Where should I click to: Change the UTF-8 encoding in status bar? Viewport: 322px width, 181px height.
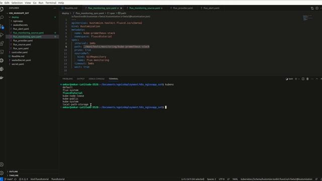(221, 179)
